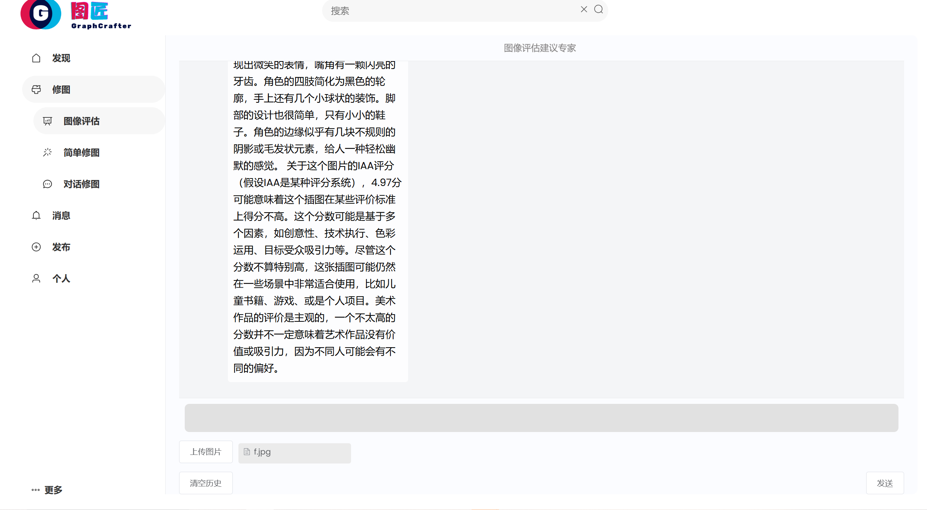Click the paint roller icon beside 修图
927x510 pixels.
point(36,90)
